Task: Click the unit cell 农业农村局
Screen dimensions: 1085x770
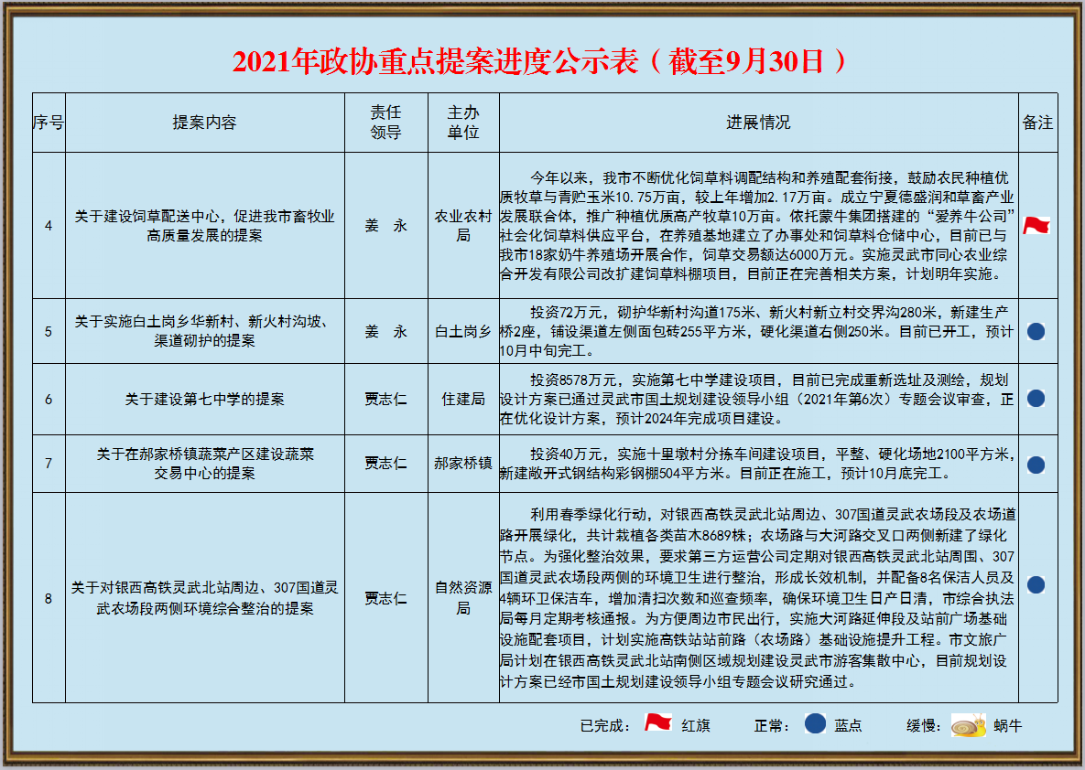Action: click(x=463, y=226)
